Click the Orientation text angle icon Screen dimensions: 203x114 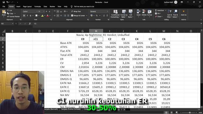tap(65, 11)
